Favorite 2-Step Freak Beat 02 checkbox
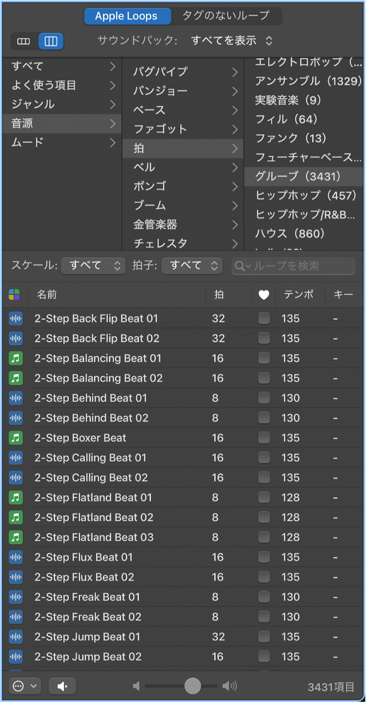This screenshot has width=366, height=702. click(x=264, y=617)
